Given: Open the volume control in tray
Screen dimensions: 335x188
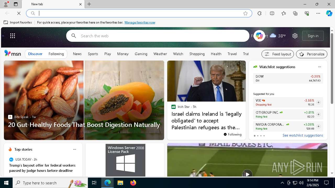Looking at the screenshot, I should click(x=301, y=183).
